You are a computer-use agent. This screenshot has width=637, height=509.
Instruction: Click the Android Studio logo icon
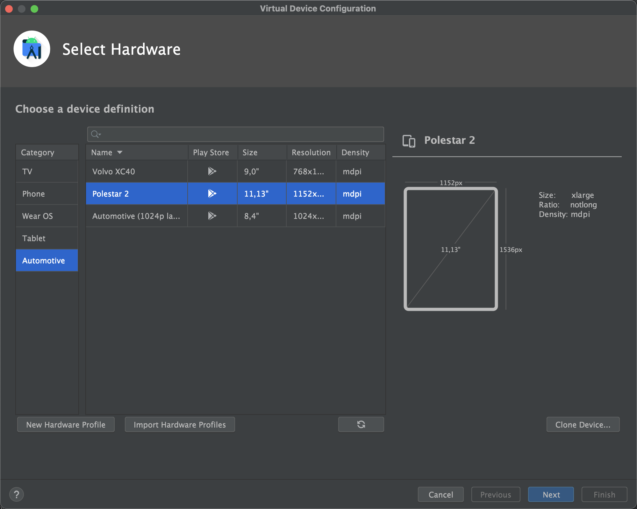click(32, 49)
